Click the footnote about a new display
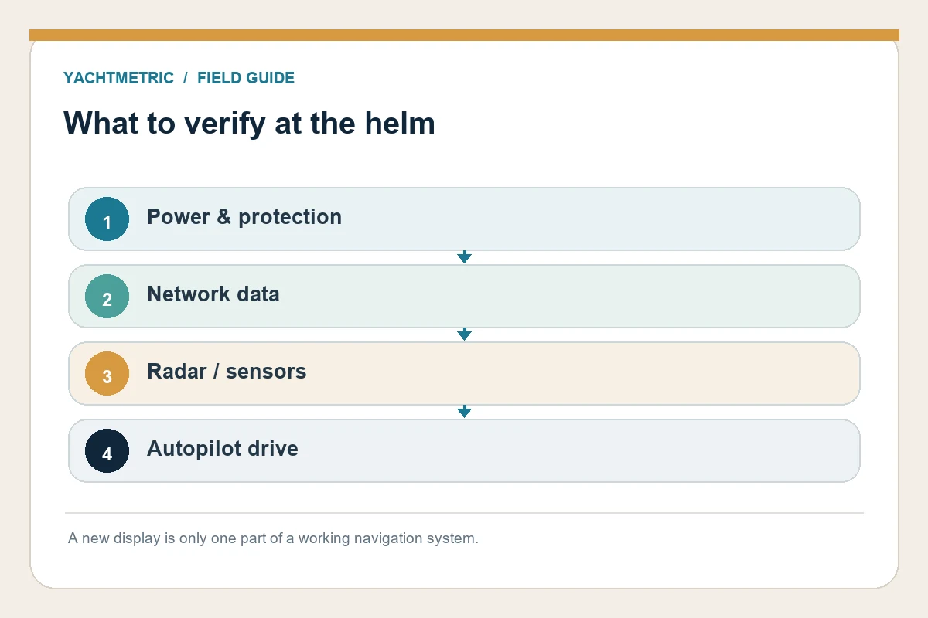The image size is (928, 618). click(273, 538)
